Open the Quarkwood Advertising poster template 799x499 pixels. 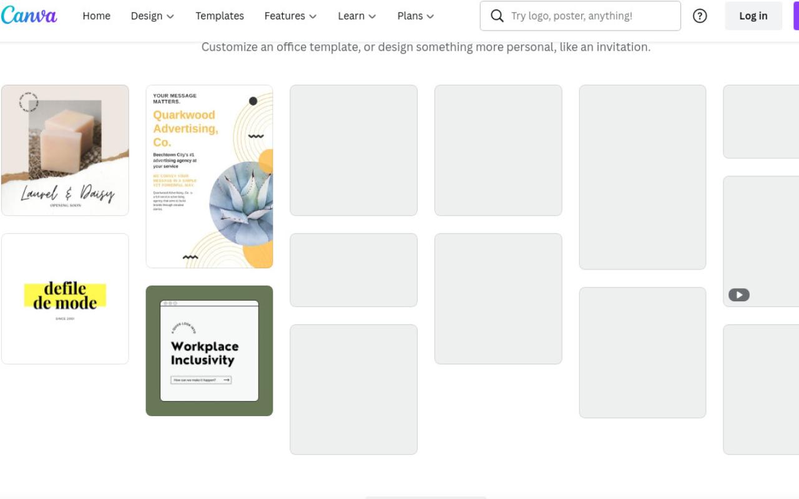tap(210, 177)
